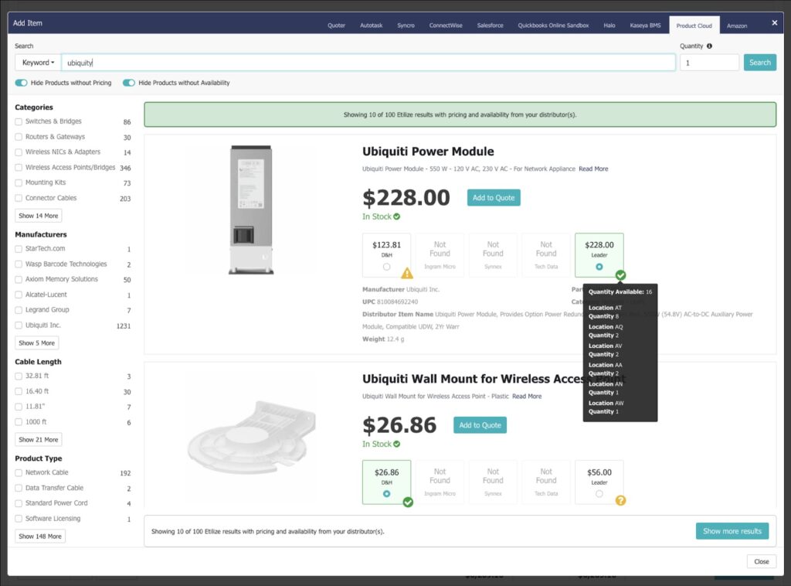Screen dimensions: 791x586
Task: Switch to Quickbooks Online Sandbox tab
Action: [553, 26]
